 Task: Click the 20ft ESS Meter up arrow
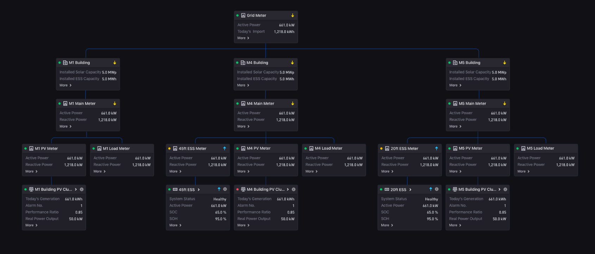pos(437,148)
